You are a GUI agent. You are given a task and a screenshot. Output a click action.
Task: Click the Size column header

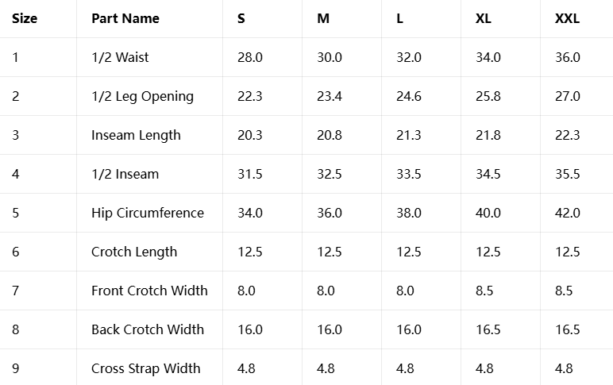(x=25, y=18)
